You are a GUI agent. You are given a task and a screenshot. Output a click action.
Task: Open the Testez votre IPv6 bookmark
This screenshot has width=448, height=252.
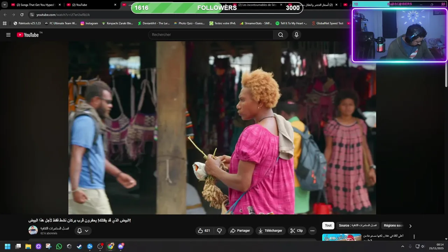click(223, 23)
